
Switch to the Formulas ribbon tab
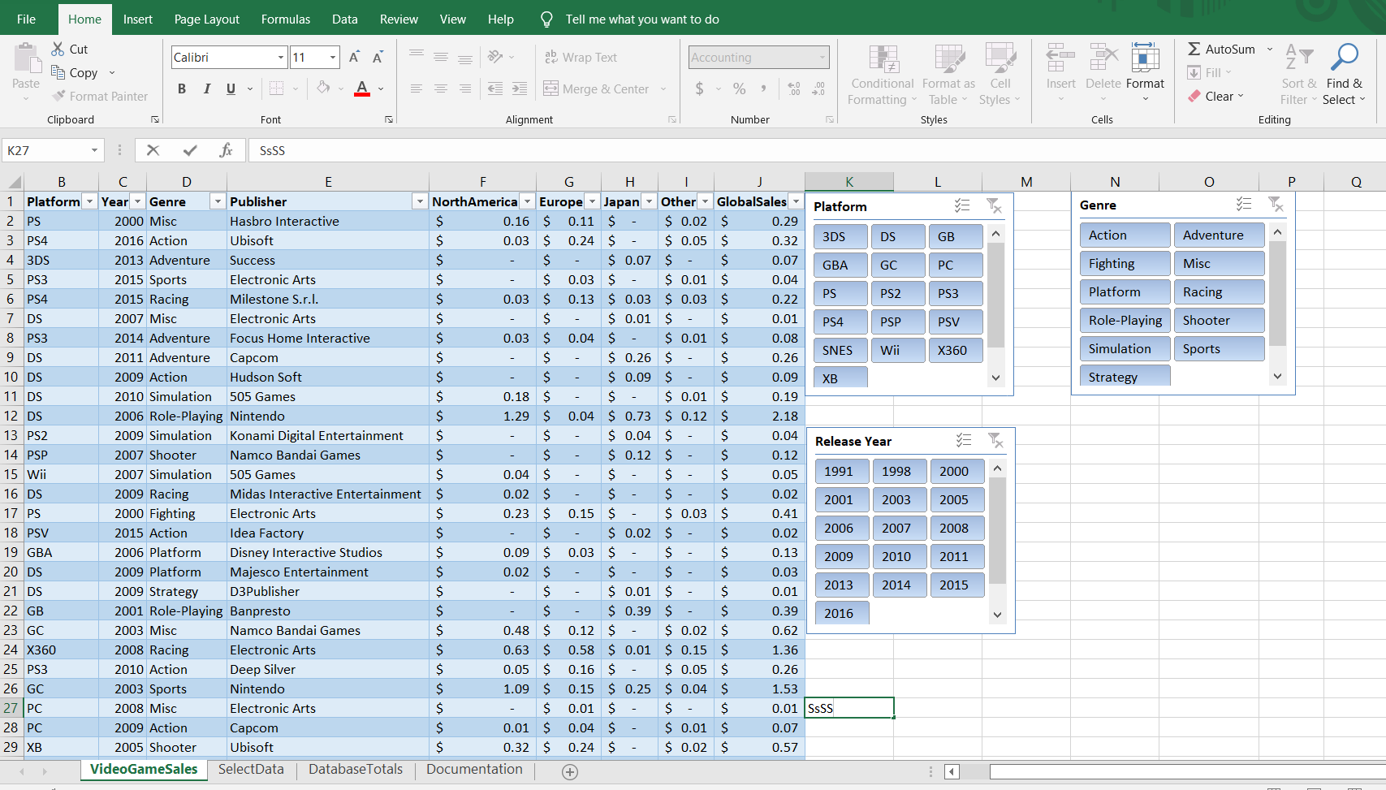(x=286, y=19)
